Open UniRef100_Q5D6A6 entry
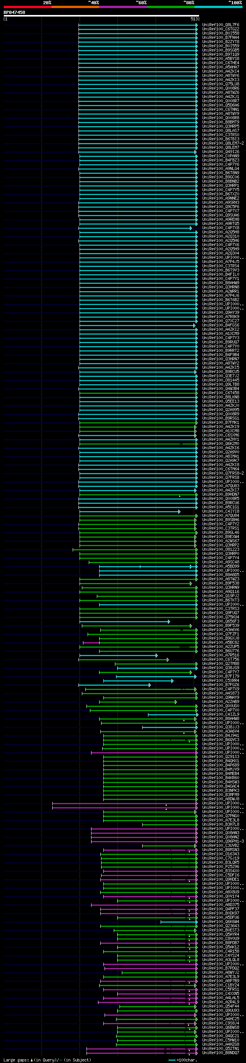 click(220, 105)
